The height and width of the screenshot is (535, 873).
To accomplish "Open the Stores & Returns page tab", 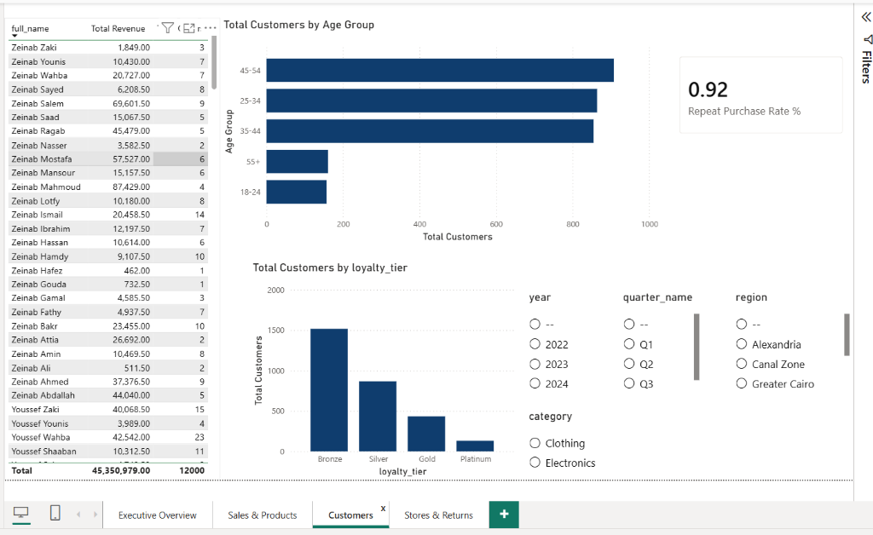I will coord(439,515).
